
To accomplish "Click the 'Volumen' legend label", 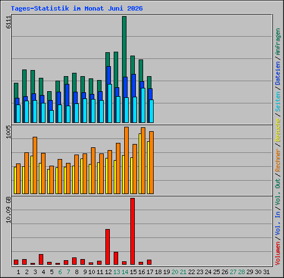I will [278, 254].
